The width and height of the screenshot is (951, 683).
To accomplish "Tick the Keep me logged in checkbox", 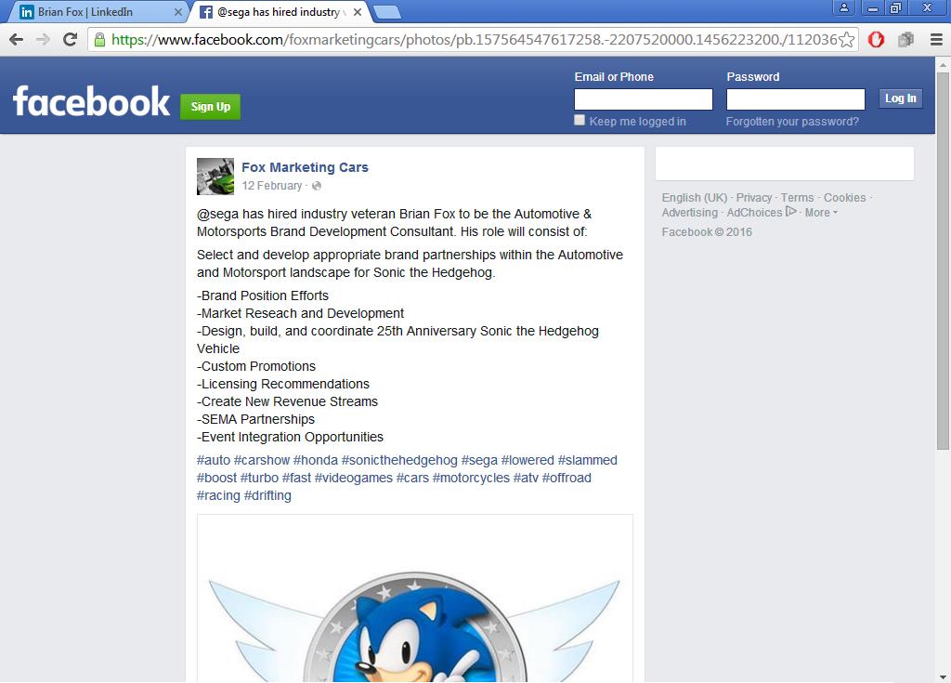I will [x=580, y=120].
